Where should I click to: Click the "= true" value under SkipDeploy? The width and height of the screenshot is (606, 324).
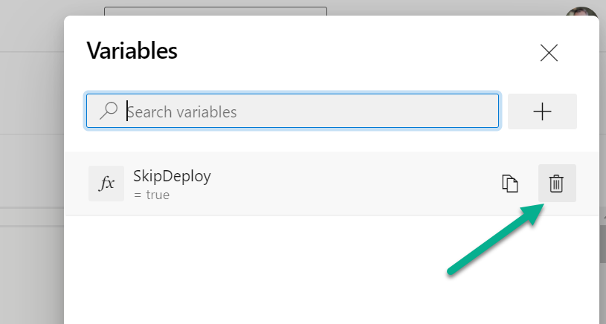pos(152,195)
